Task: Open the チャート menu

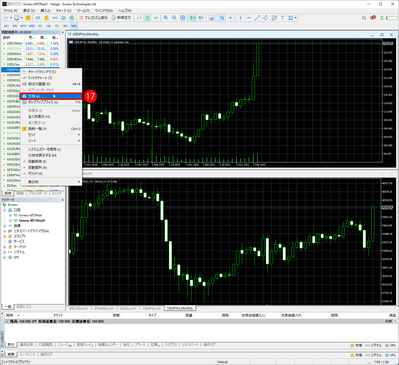Action: tap(64, 11)
